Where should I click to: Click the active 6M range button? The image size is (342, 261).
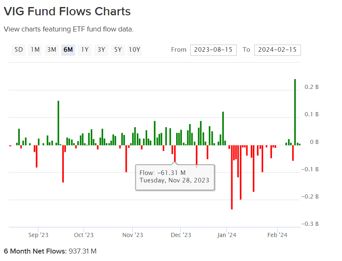68,50
